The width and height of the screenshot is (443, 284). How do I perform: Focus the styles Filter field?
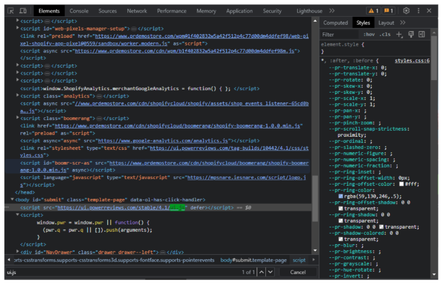340,34
